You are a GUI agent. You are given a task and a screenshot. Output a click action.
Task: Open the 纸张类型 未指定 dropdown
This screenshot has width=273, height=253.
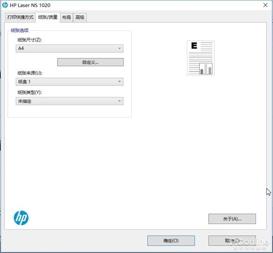point(70,101)
